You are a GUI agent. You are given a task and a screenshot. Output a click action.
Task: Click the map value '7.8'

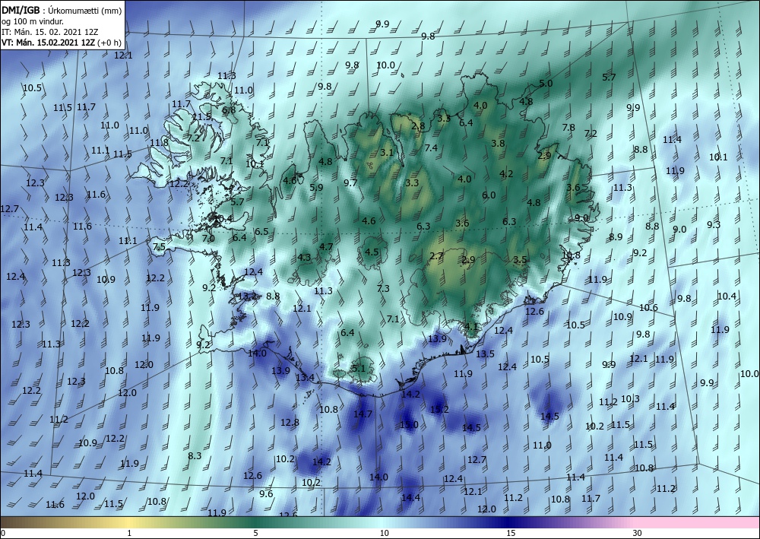568,128
